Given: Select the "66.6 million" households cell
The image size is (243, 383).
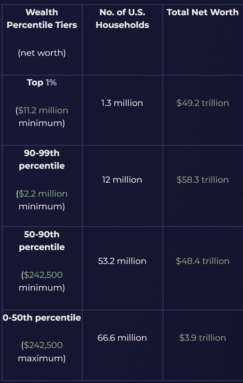Looking at the screenshot, I should (122, 338).
